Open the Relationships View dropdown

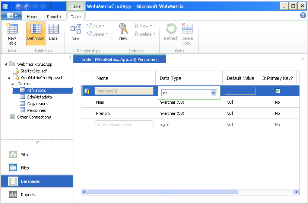point(96,26)
